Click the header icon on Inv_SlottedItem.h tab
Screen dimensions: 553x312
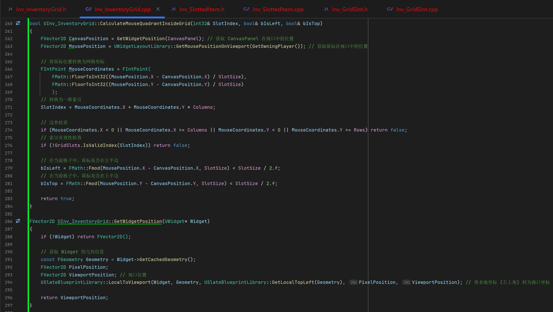click(x=173, y=9)
